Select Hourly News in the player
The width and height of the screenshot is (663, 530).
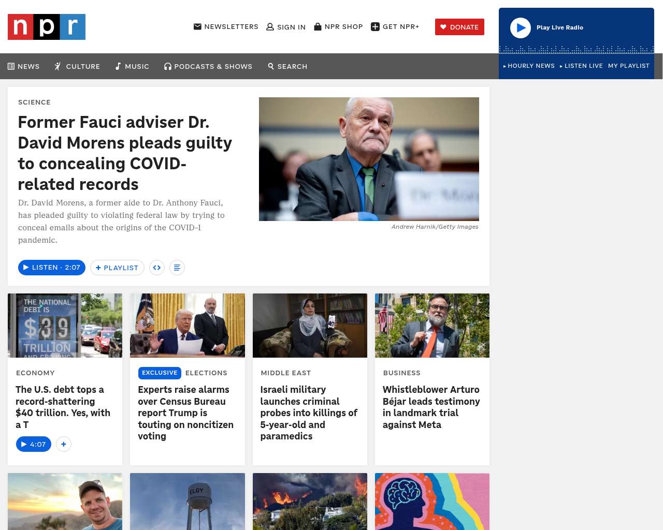(529, 66)
